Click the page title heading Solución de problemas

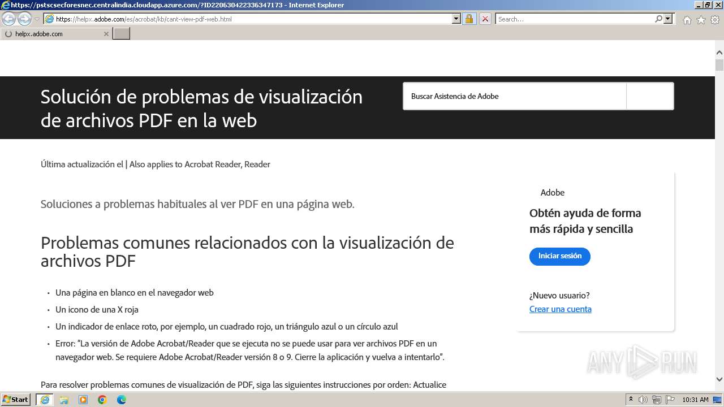pyautogui.click(x=201, y=108)
